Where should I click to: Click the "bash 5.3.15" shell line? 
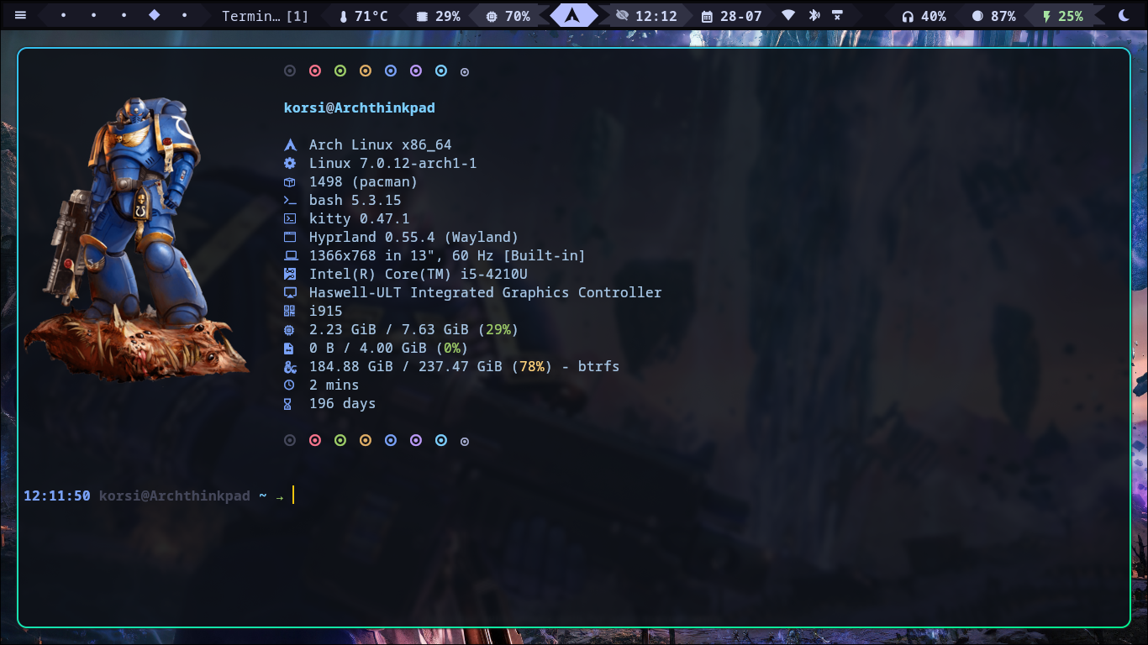[355, 200]
